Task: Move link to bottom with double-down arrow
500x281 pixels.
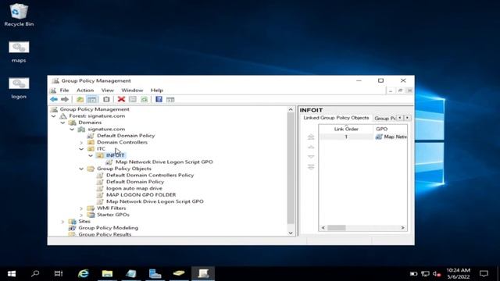Action: pos(311,166)
